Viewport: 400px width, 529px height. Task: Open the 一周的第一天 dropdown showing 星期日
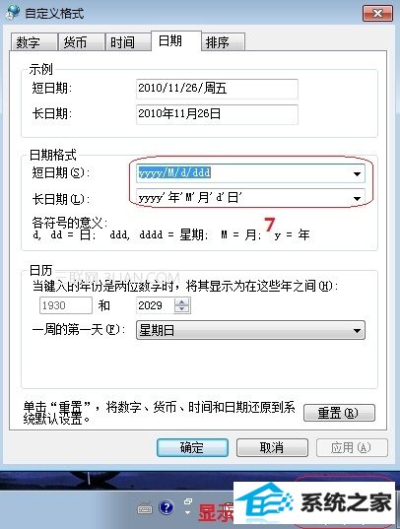pyautogui.click(x=250, y=330)
